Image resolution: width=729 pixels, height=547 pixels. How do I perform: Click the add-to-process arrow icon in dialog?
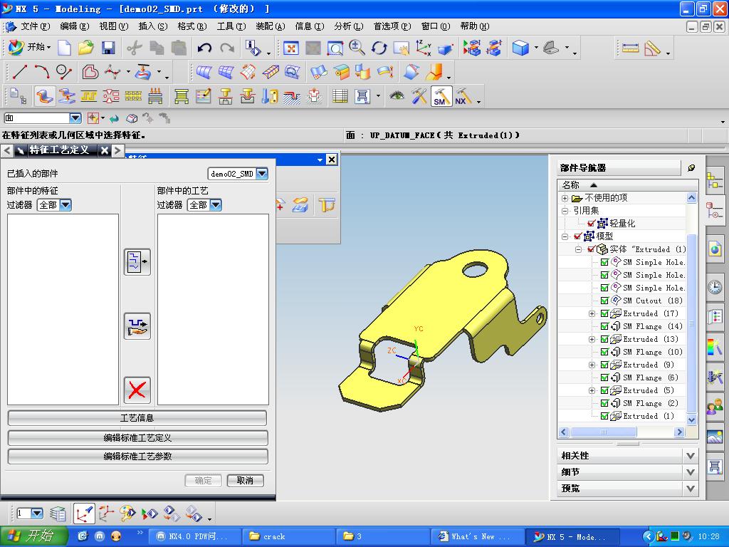(x=137, y=262)
